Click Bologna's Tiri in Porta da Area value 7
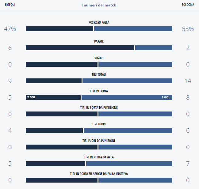199x189 pixels. tap(188, 164)
